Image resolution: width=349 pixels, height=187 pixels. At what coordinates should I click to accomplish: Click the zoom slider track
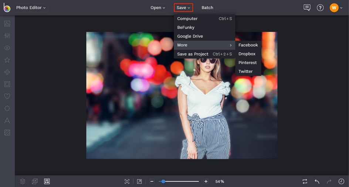pyautogui.click(x=181, y=181)
